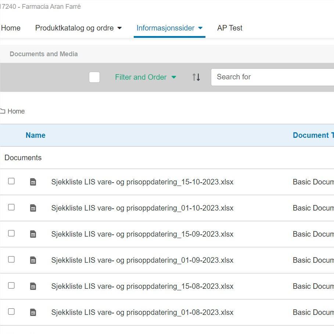Viewport: 334px width, 334px height.
Task: Sort by the Document Type column header
Action: tap(313, 135)
